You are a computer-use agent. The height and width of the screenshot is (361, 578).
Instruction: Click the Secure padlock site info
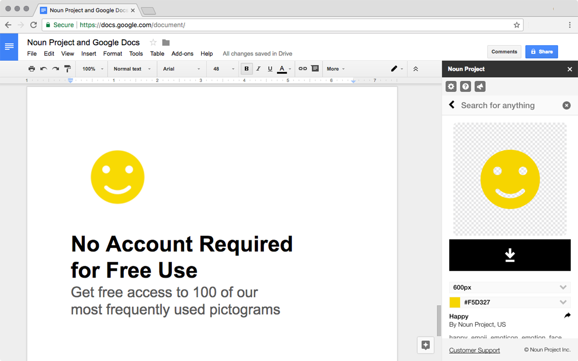coord(60,25)
